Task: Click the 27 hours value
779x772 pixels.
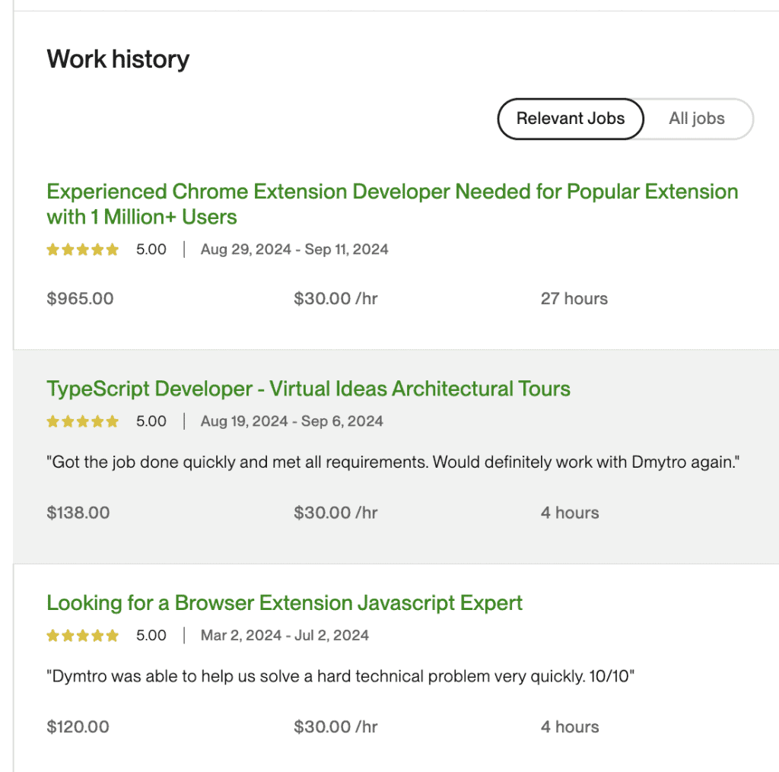Action: click(x=574, y=299)
